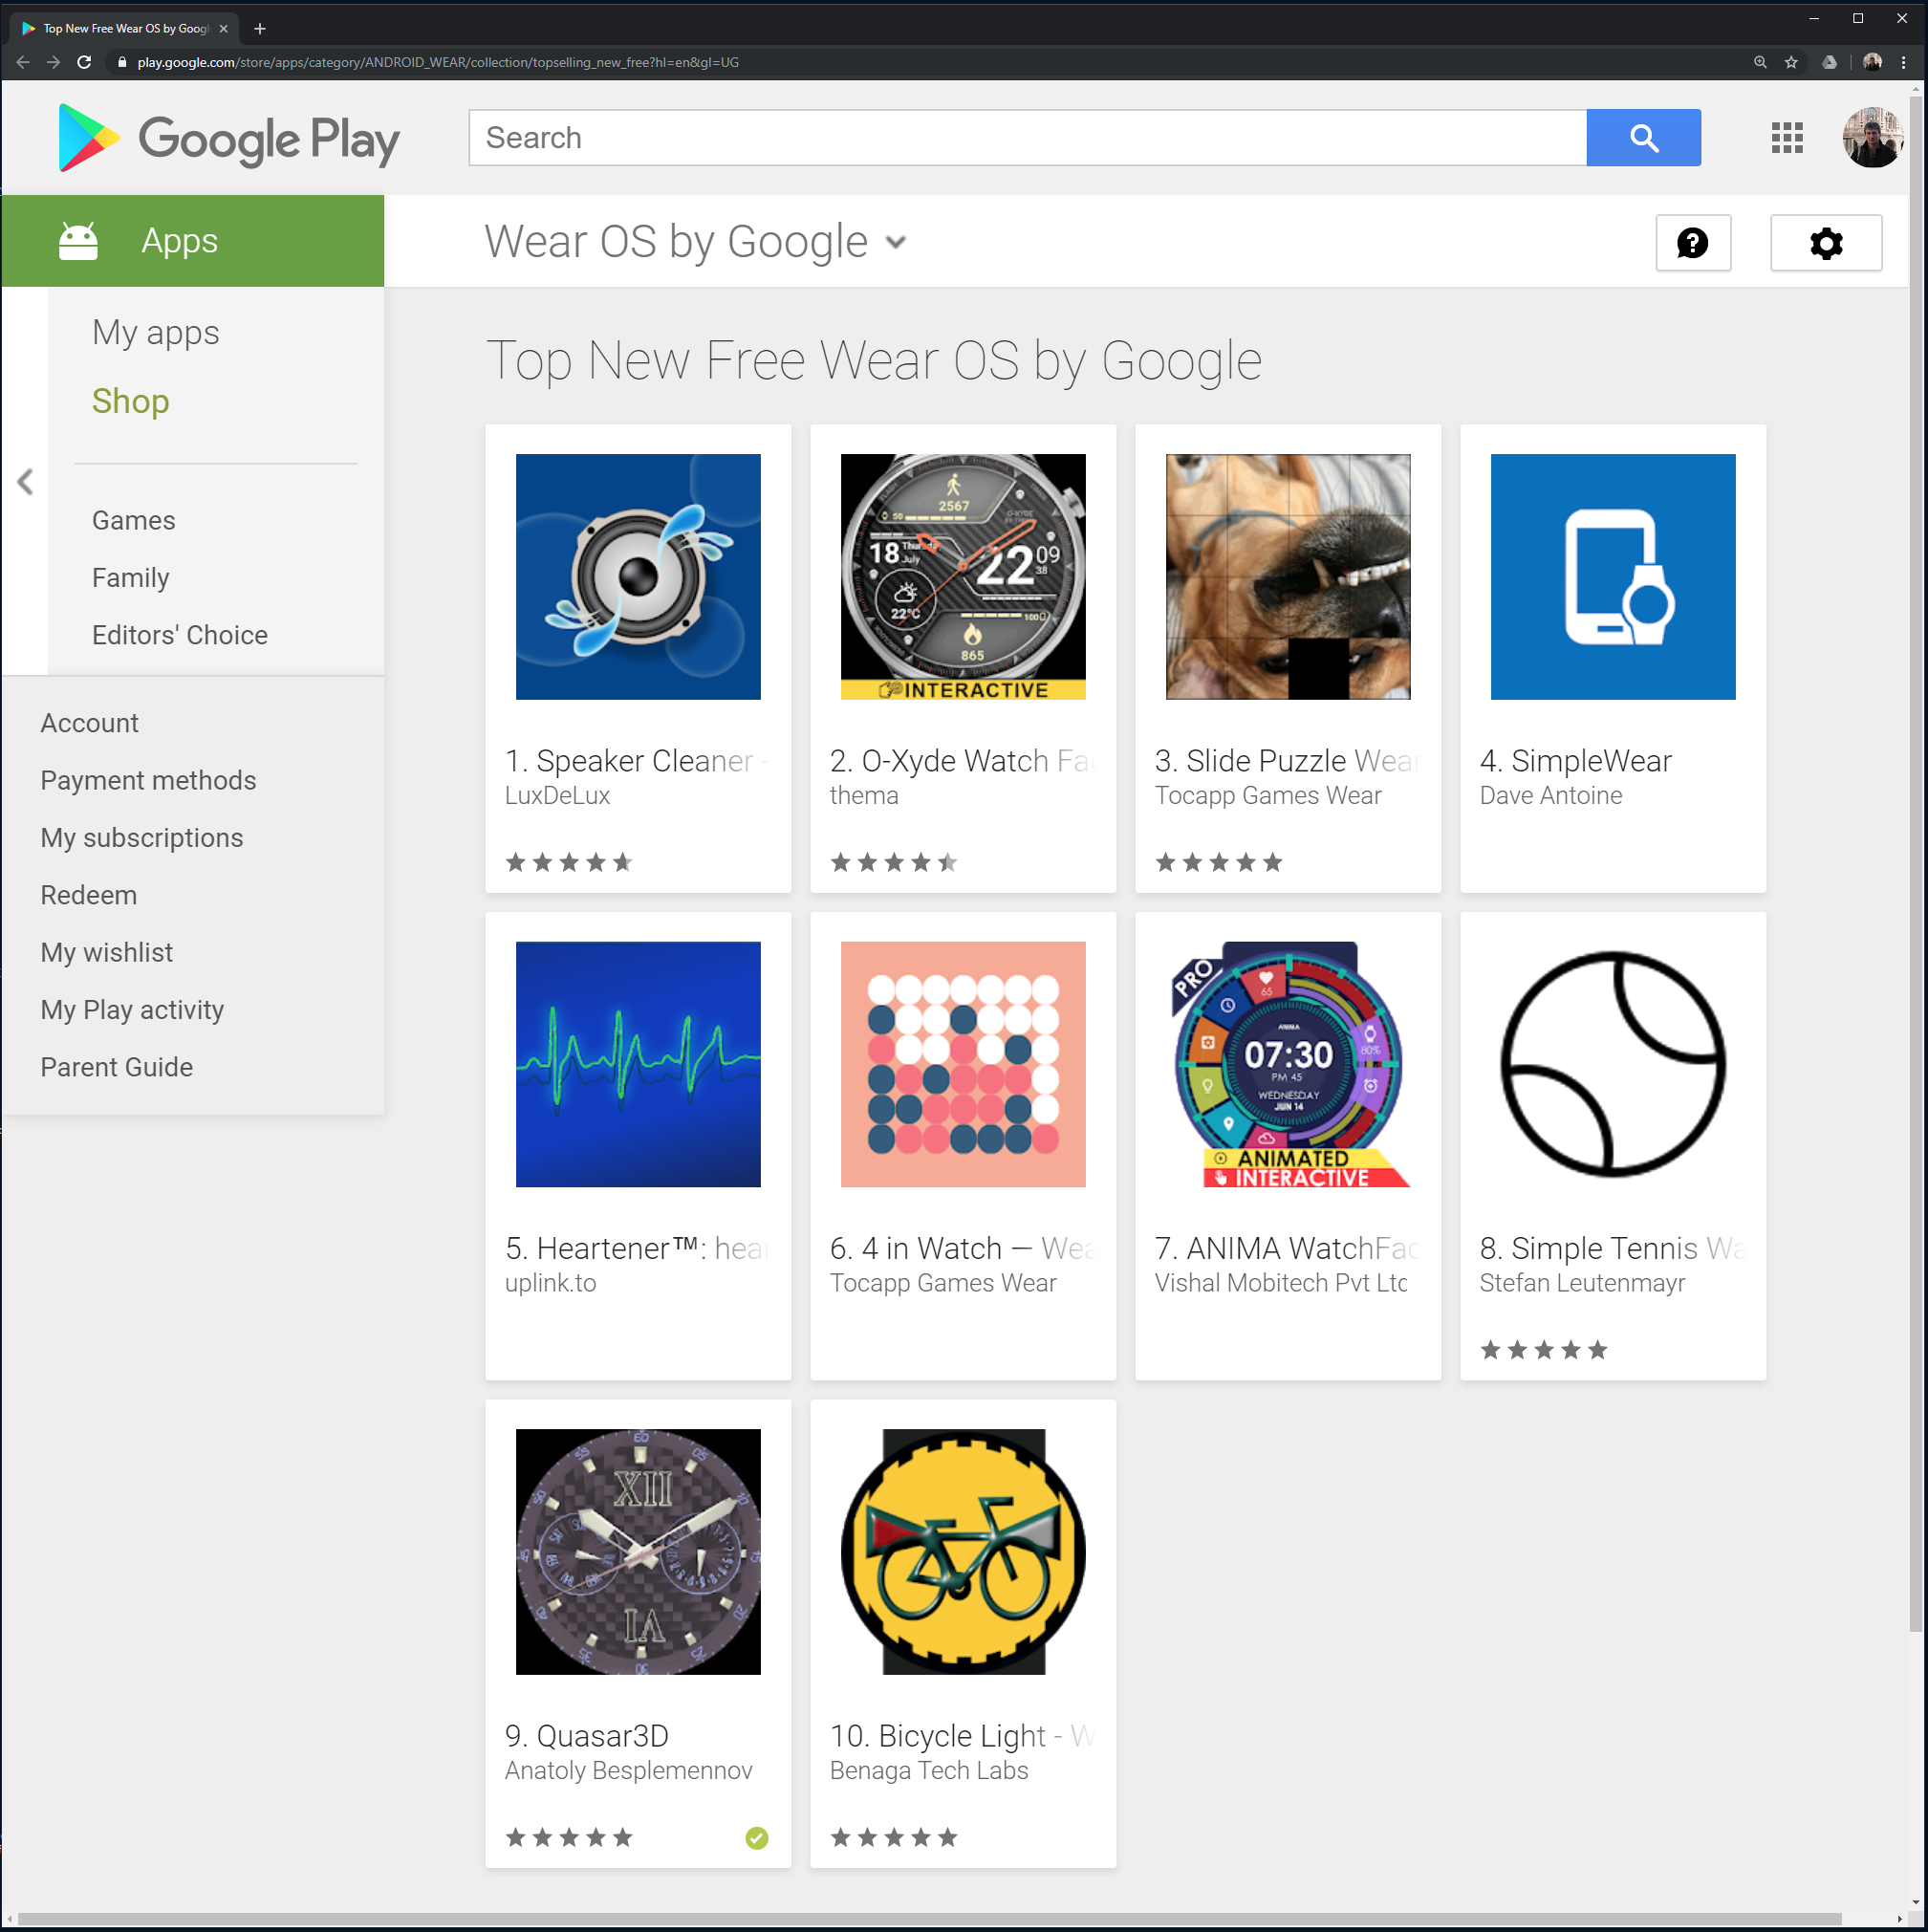Go to Payment methods link
1928x1932 pixels.
point(148,780)
